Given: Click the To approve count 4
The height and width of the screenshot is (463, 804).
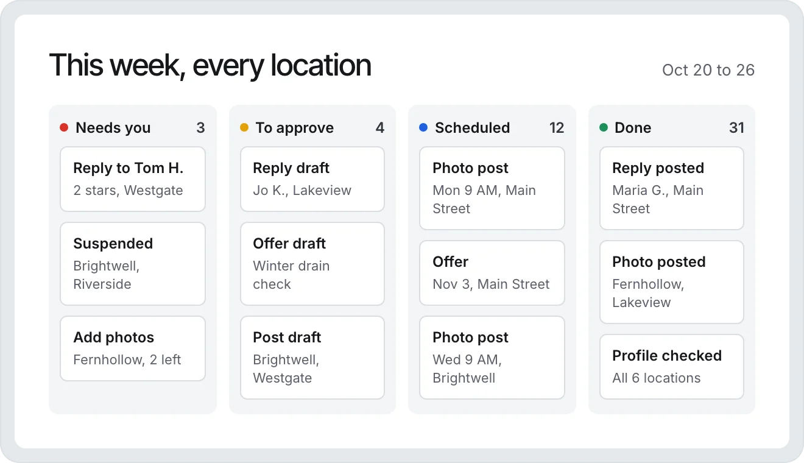Looking at the screenshot, I should 380,128.
